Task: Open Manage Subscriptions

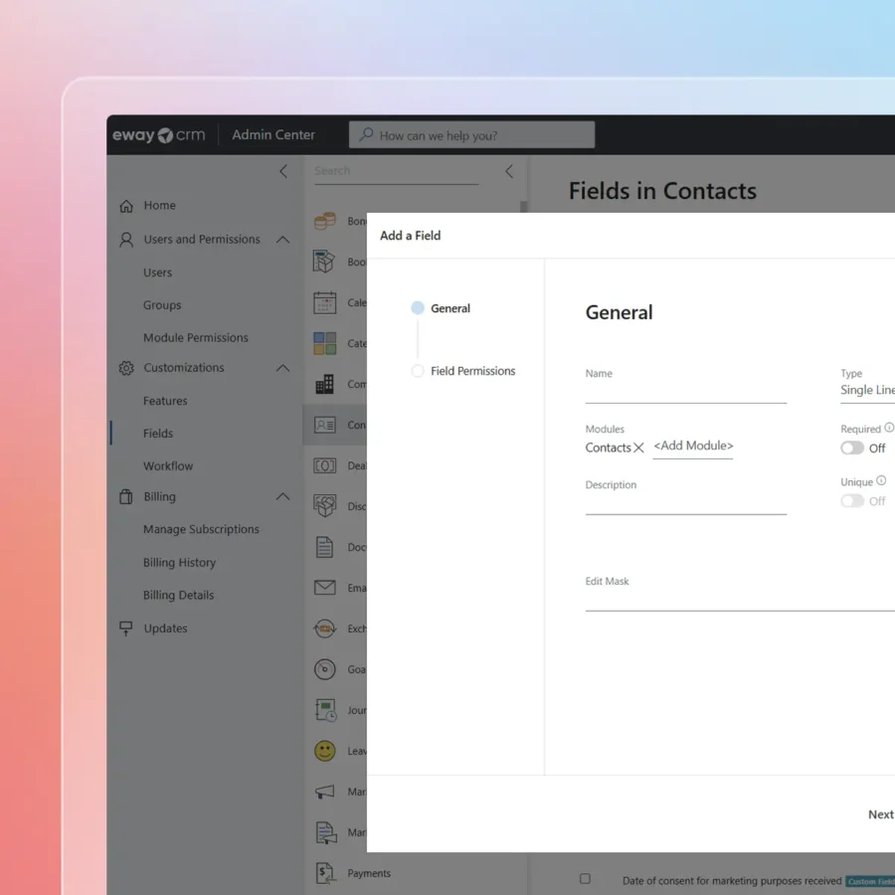Action: click(201, 530)
